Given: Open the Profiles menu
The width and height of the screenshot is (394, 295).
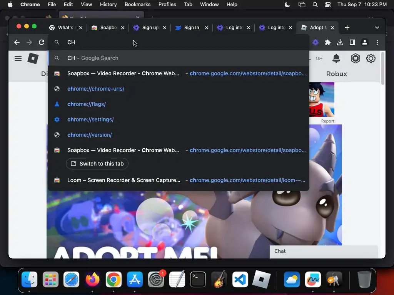Looking at the screenshot, I should [x=167, y=4].
